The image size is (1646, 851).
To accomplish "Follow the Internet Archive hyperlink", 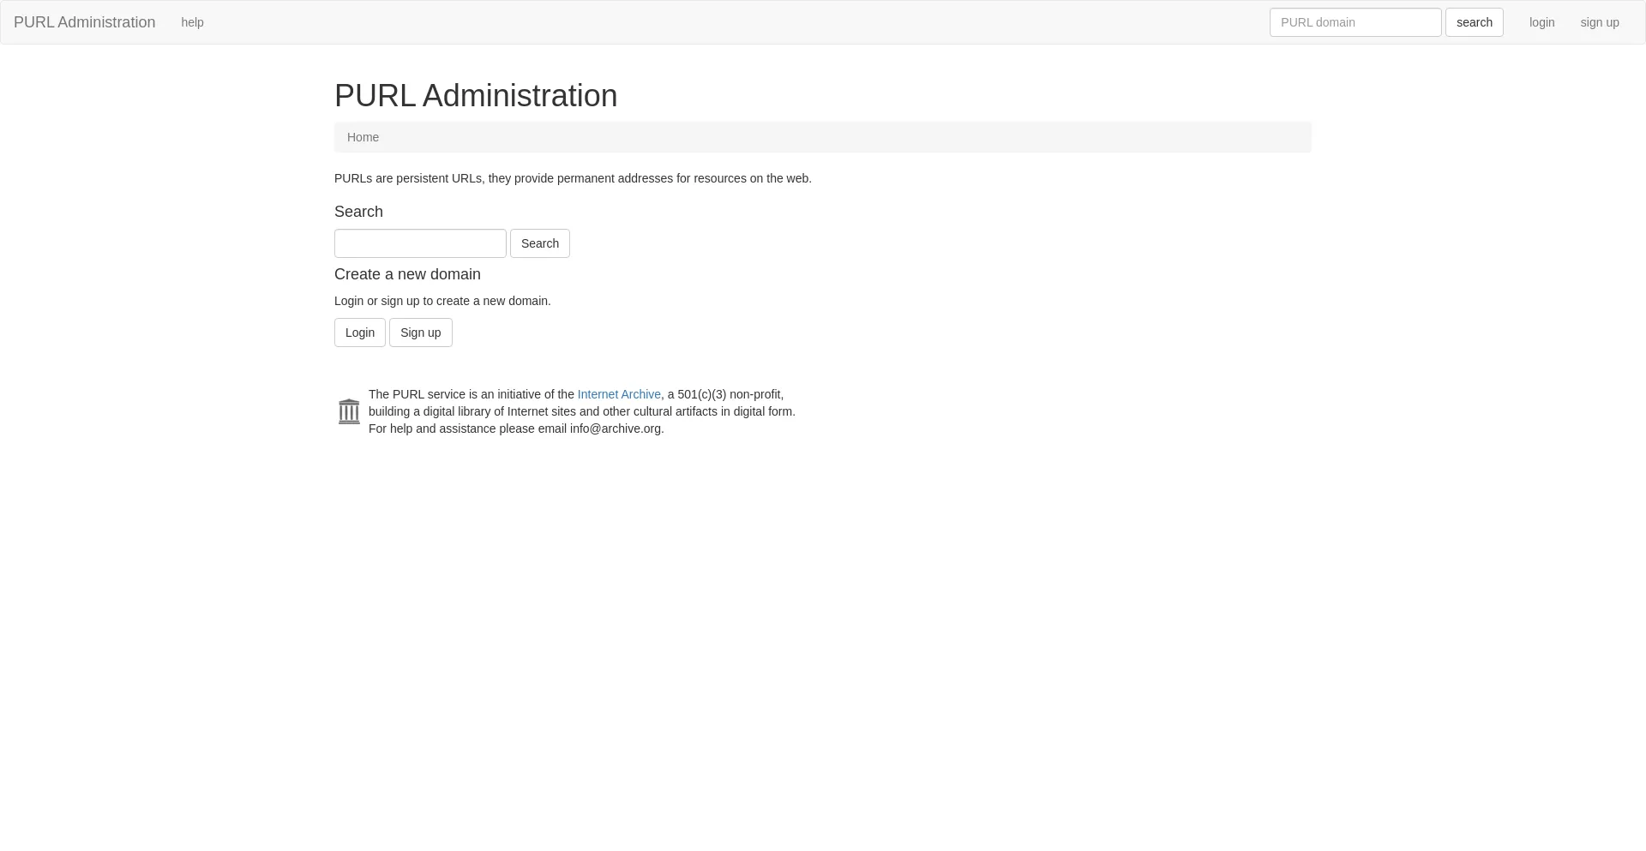I will [619, 394].
